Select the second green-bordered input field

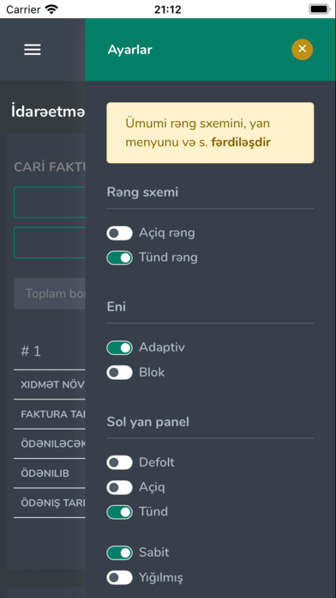[50, 242]
